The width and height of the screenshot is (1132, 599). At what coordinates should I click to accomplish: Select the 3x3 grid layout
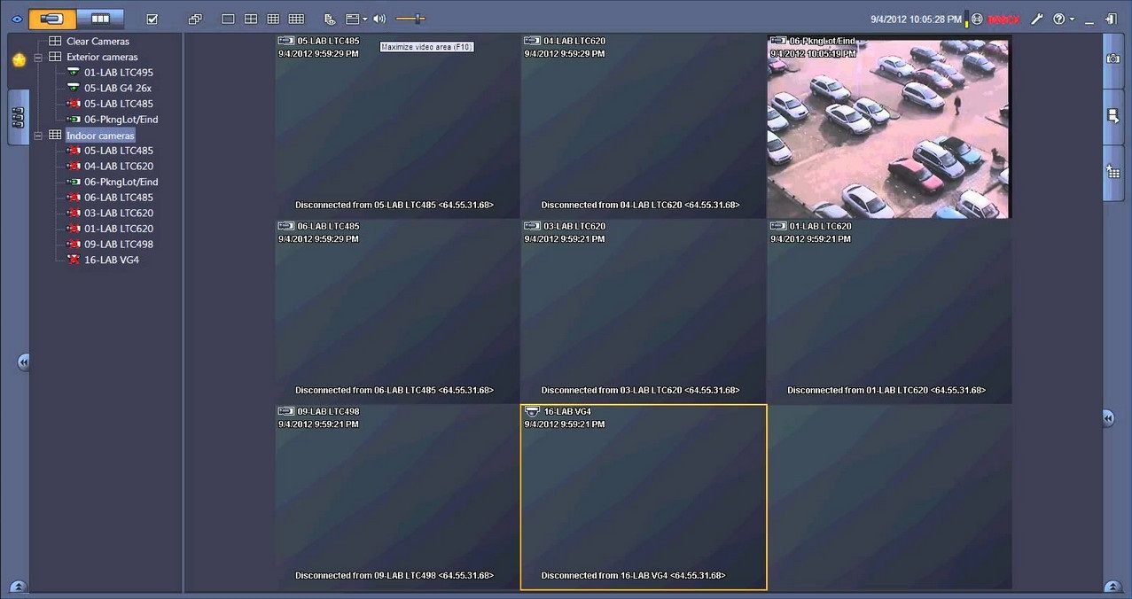pyautogui.click(x=273, y=19)
